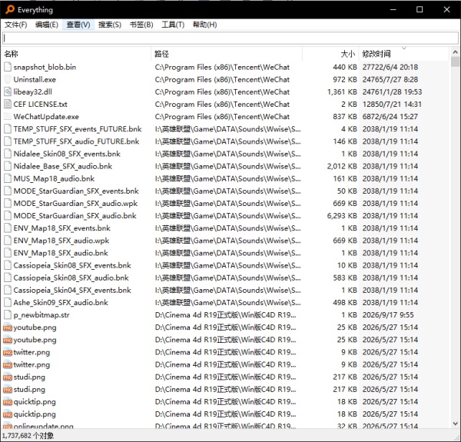Image resolution: width=461 pixels, height=442 pixels.
Task: Select the MUS_Map18_audio.bnk file name
Action: [54, 178]
